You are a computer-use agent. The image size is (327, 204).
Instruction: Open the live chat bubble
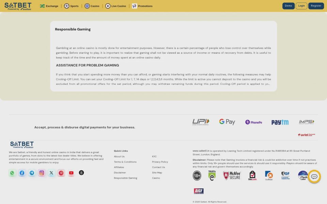click(314, 176)
